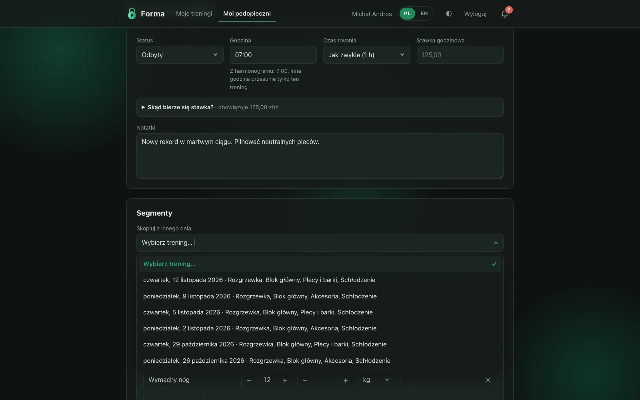Click the Stawka godzinowa field

tap(460, 55)
